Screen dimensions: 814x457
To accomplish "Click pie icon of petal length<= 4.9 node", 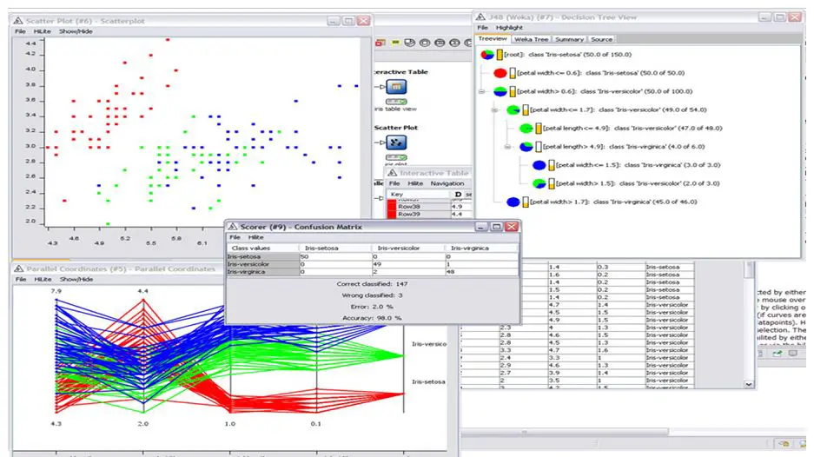I will (x=526, y=129).
